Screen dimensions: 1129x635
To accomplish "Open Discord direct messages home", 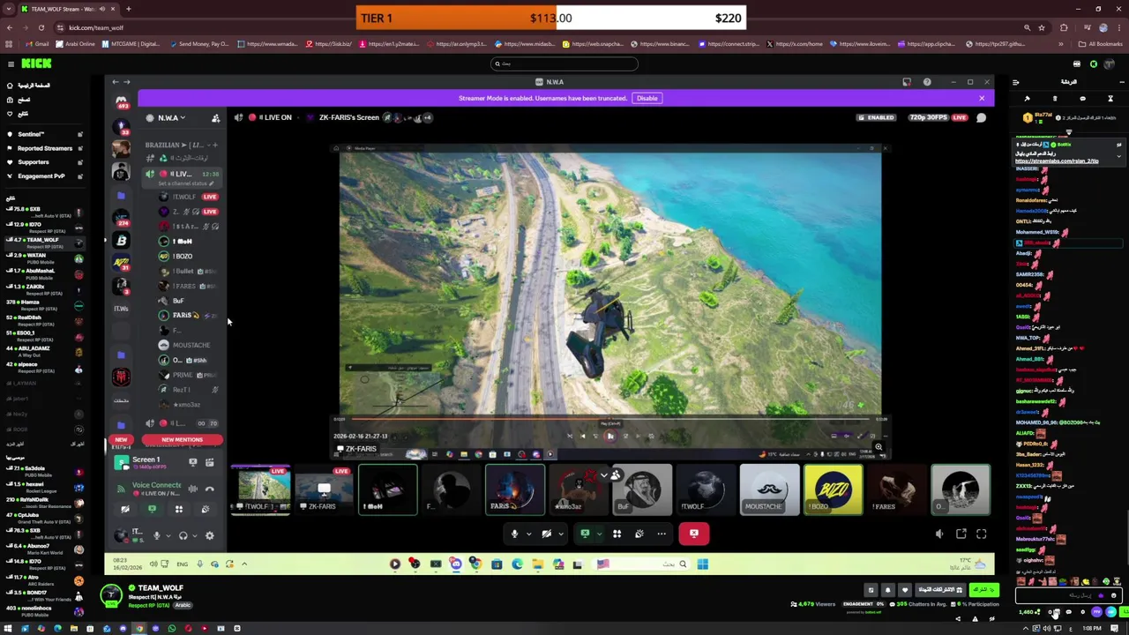I will [x=121, y=102].
